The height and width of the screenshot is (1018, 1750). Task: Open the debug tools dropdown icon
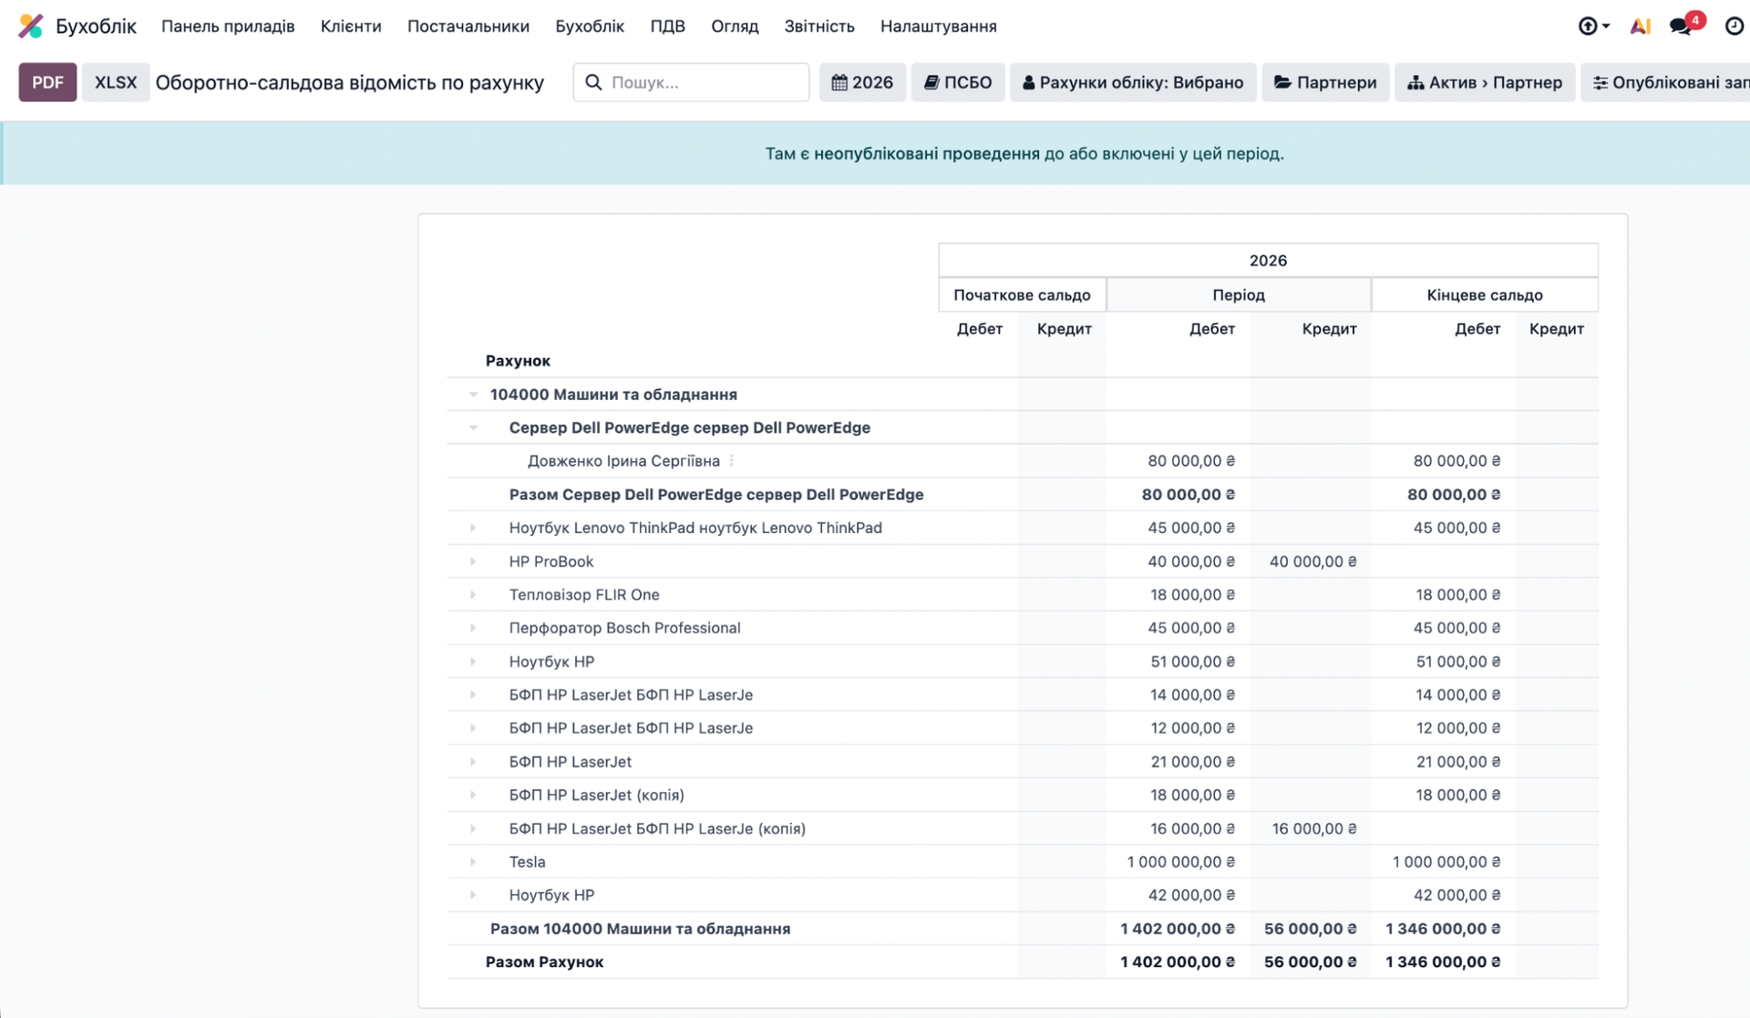point(1592,26)
